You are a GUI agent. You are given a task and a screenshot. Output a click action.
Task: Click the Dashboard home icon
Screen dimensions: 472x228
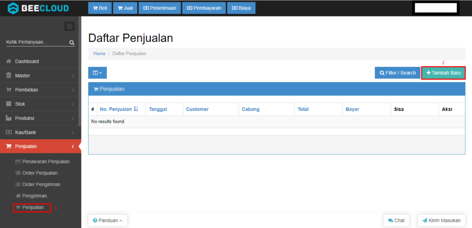9,61
